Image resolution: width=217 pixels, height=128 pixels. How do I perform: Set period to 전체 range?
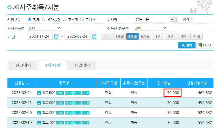197,36
